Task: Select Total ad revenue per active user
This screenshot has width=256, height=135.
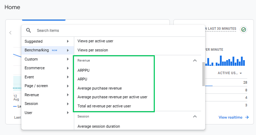Action: [104, 106]
